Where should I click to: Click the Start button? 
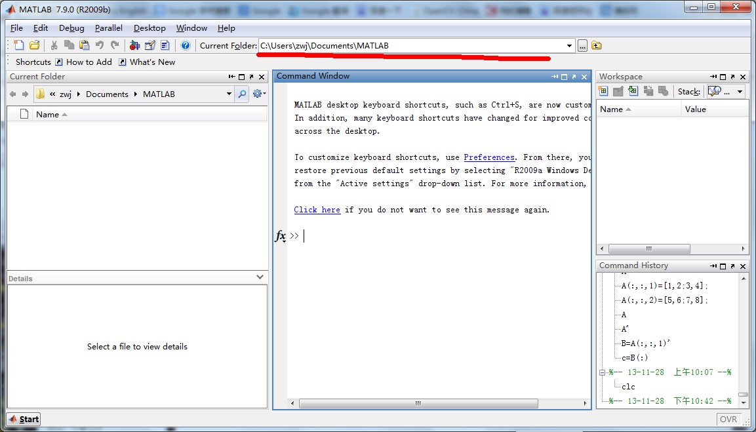[x=24, y=419]
